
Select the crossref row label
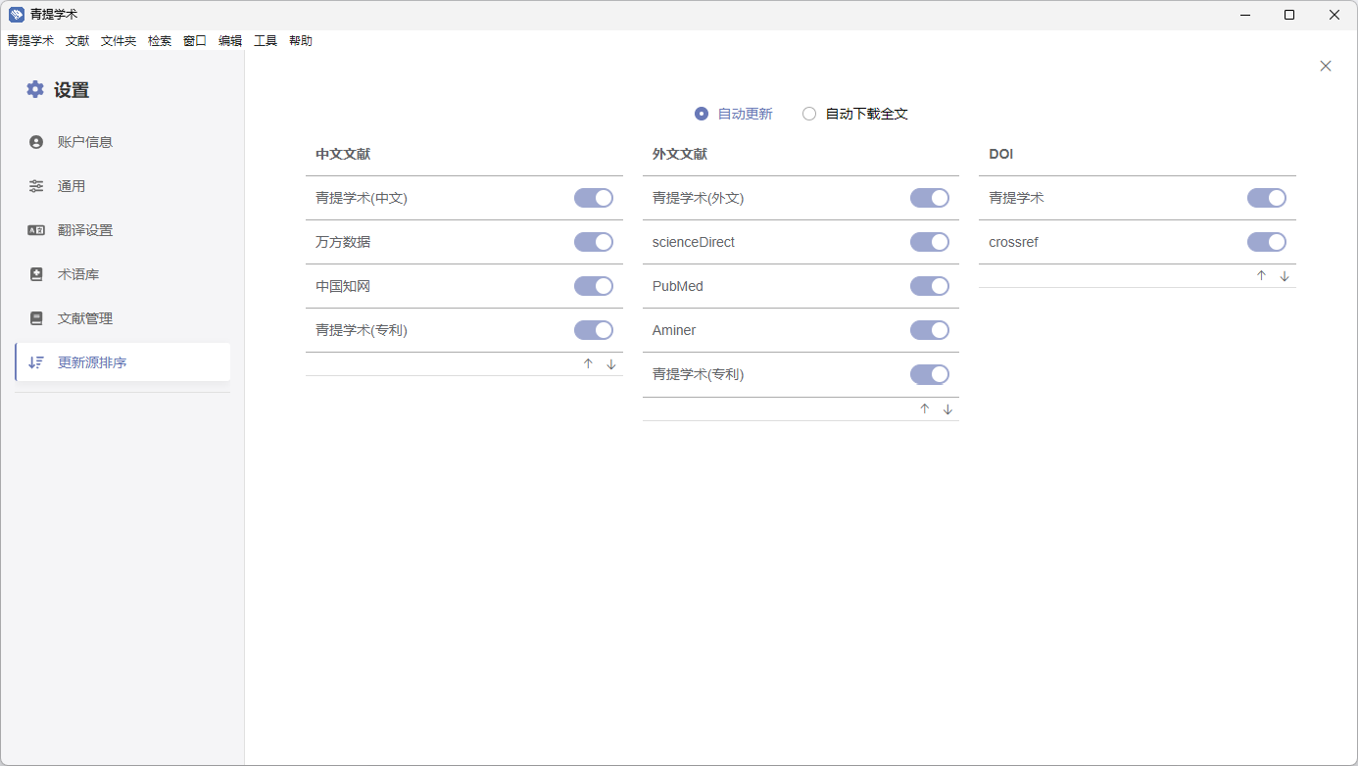pyautogui.click(x=1013, y=242)
